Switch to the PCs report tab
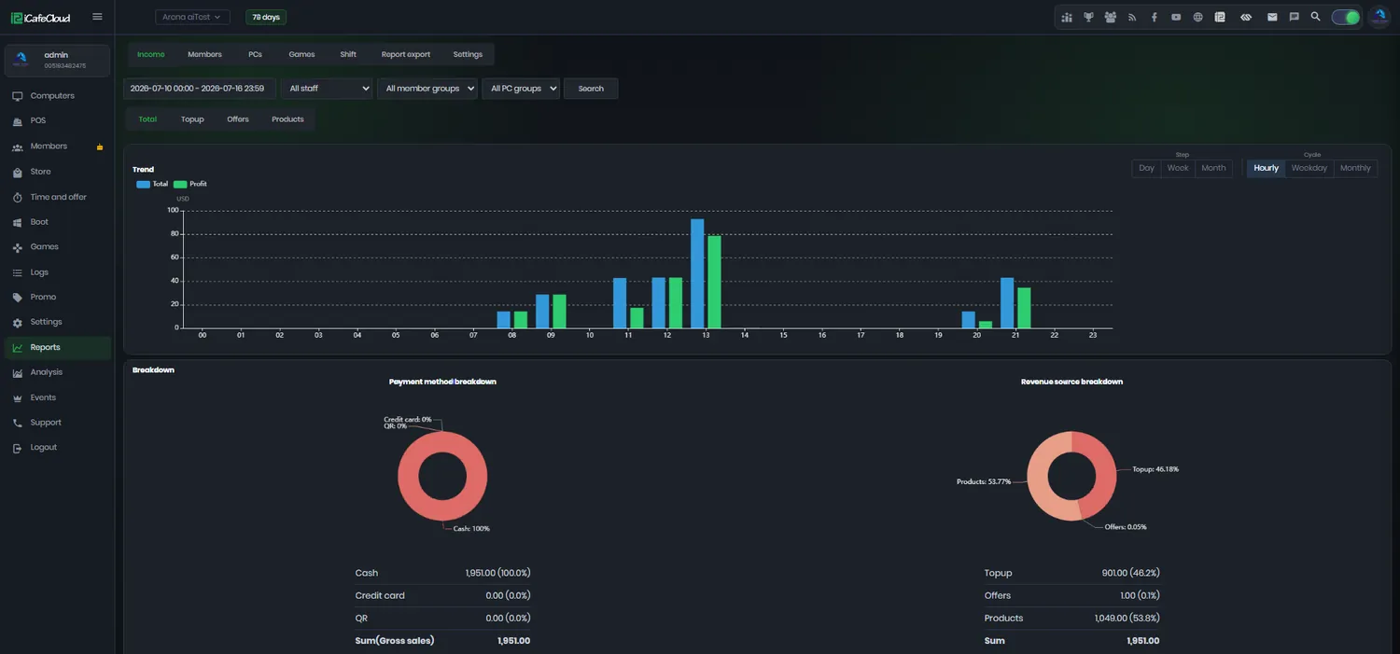 (x=255, y=54)
